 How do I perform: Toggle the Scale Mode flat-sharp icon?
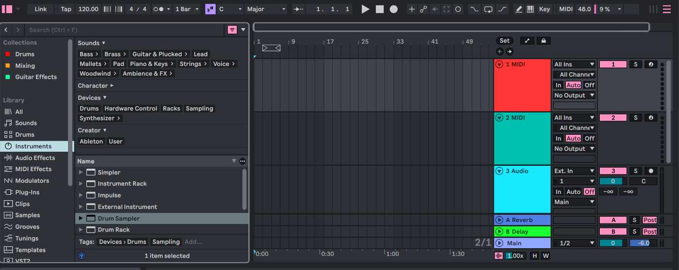pos(210,9)
